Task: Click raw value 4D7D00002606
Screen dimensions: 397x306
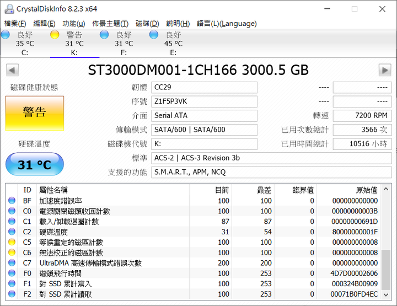Action: [x=354, y=273]
